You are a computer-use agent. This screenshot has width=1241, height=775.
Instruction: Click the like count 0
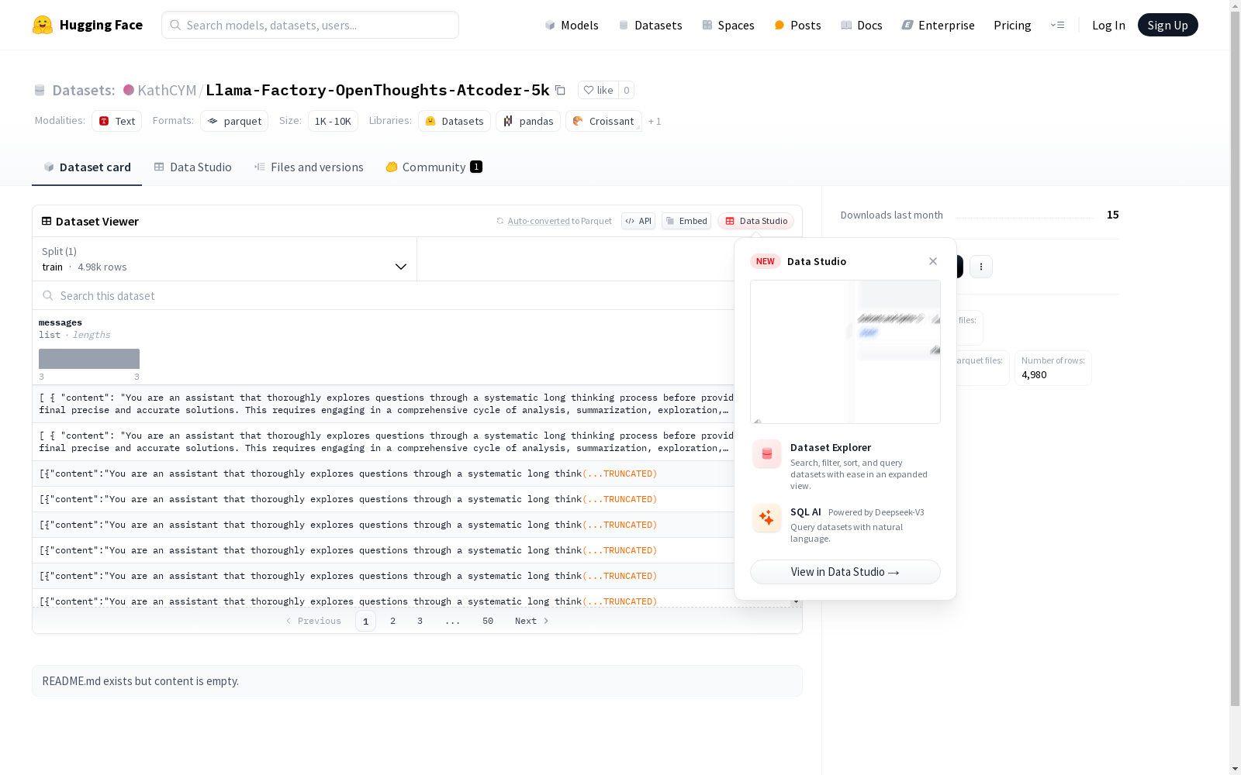pyautogui.click(x=627, y=90)
